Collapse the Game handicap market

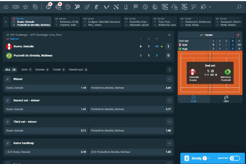pos(169,143)
